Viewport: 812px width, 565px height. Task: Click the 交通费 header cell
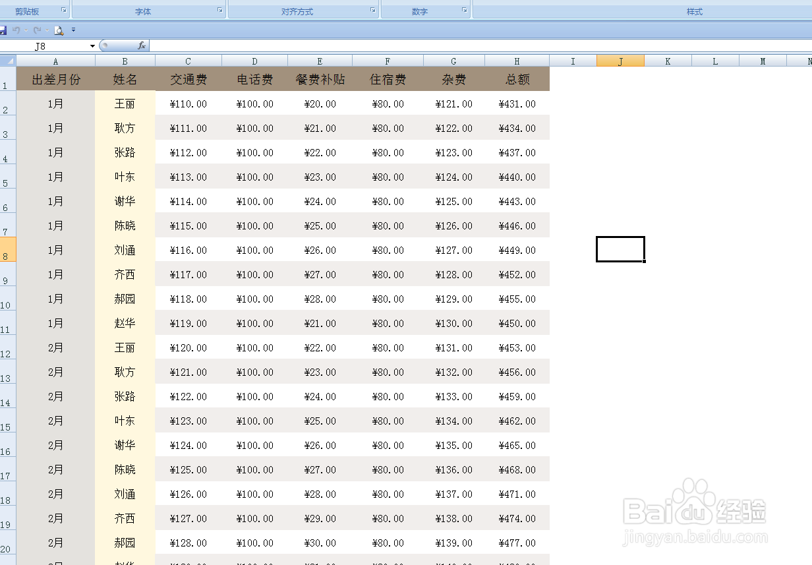click(188, 79)
